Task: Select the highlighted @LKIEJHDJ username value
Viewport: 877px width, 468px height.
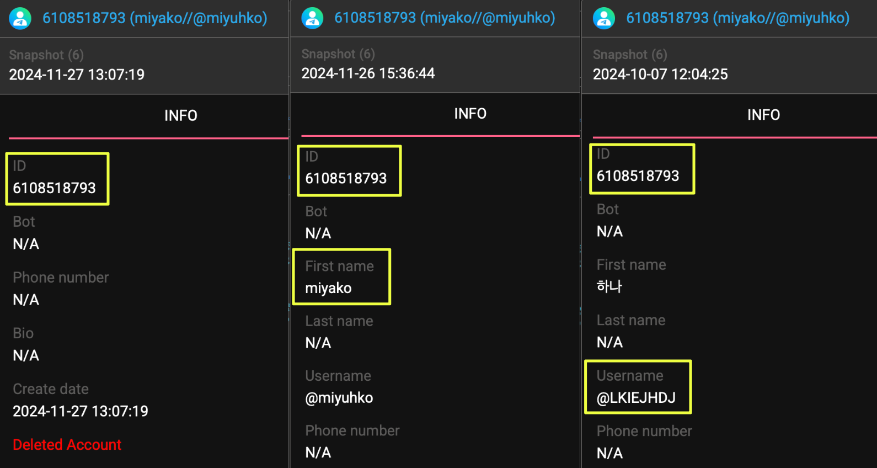Action: 636,398
